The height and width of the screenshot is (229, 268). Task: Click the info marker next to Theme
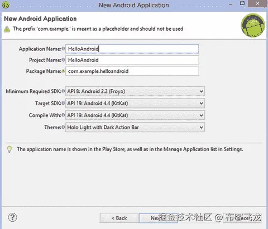click(x=63, y=127)
